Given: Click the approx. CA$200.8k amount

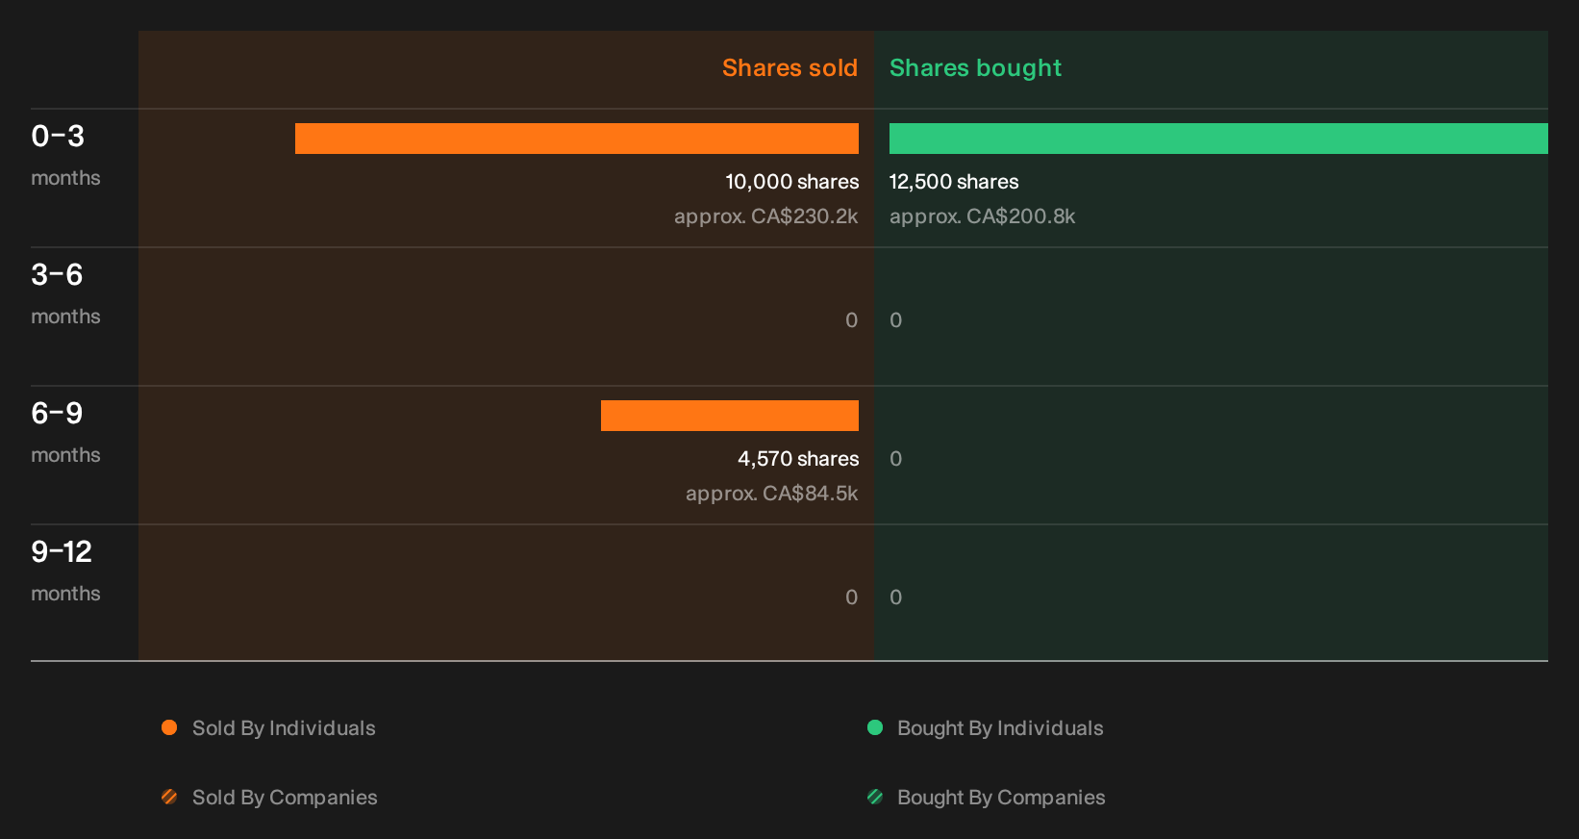Looking at the screenshot, I should click(982, 216).
